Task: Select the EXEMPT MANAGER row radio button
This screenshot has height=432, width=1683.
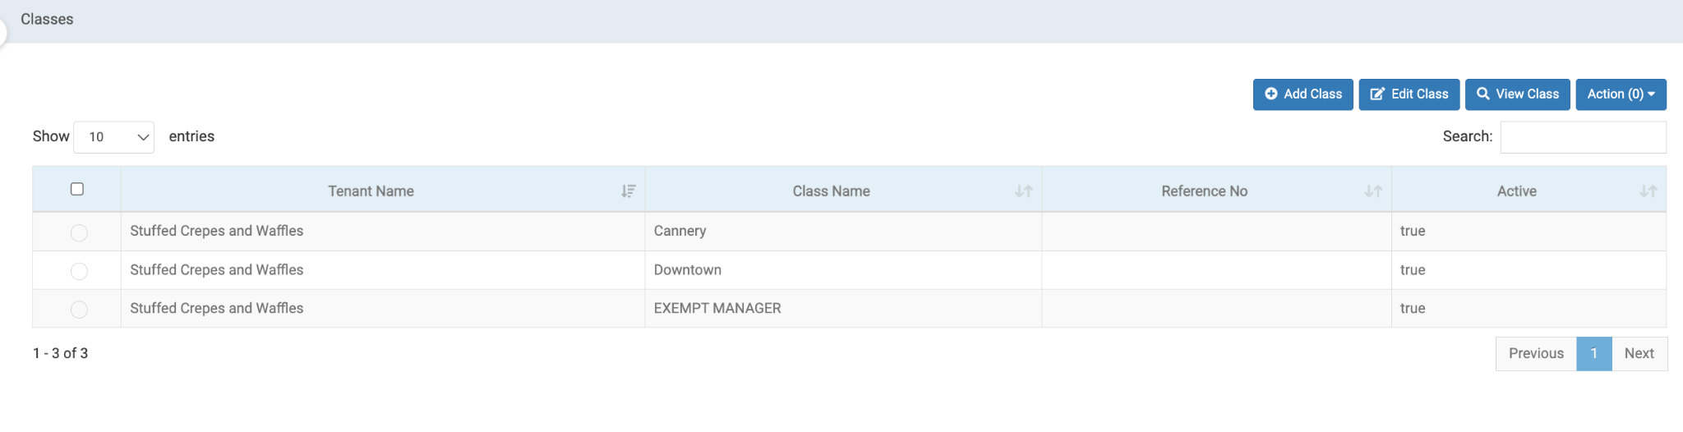Action: (x=79, y=310)
